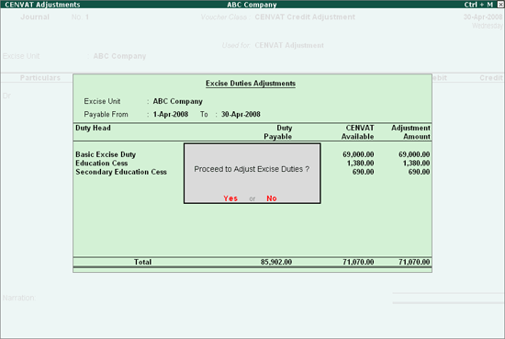Click the voucher date 30-Apr-2008
Image resolution: width=505 pixels, height=339 pixels.
point(483,17)
